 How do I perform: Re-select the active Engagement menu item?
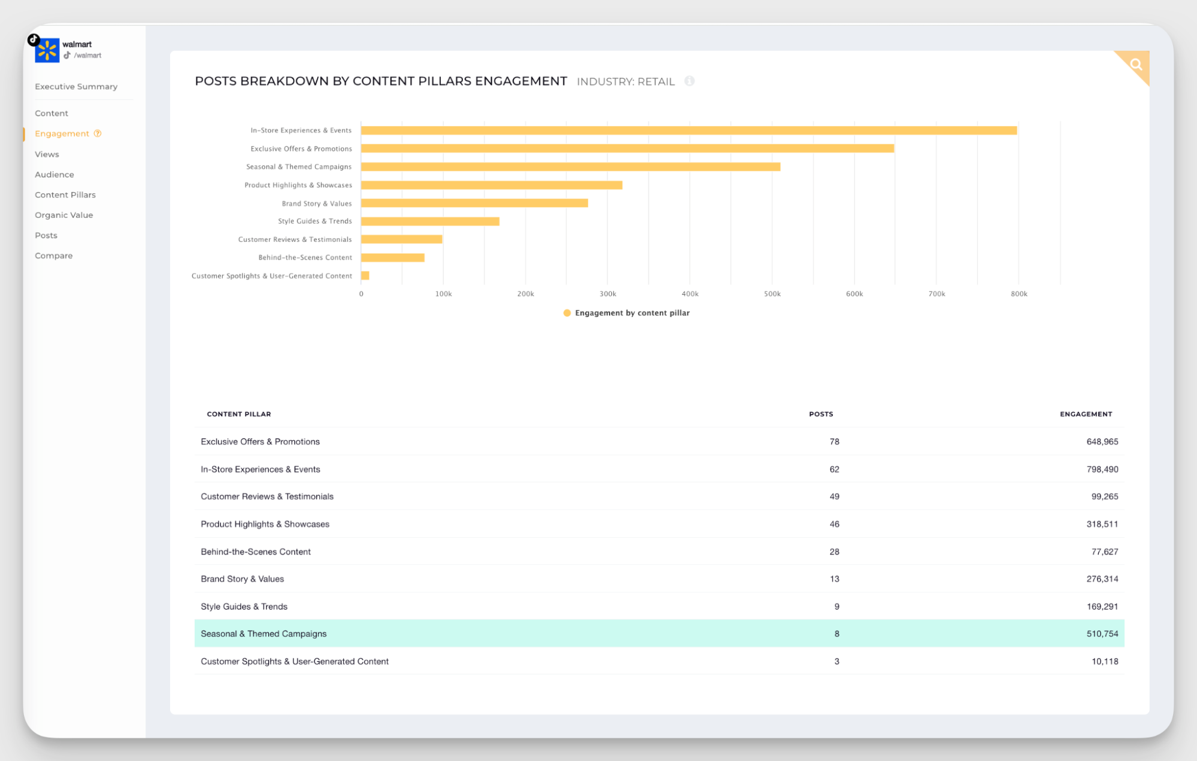(62, 133)
